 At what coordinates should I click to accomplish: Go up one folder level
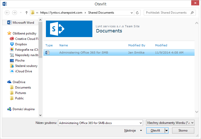click(27, 13)
